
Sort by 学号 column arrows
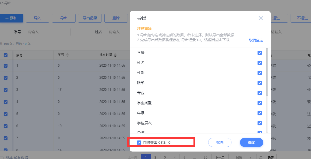tap(67, 55)
